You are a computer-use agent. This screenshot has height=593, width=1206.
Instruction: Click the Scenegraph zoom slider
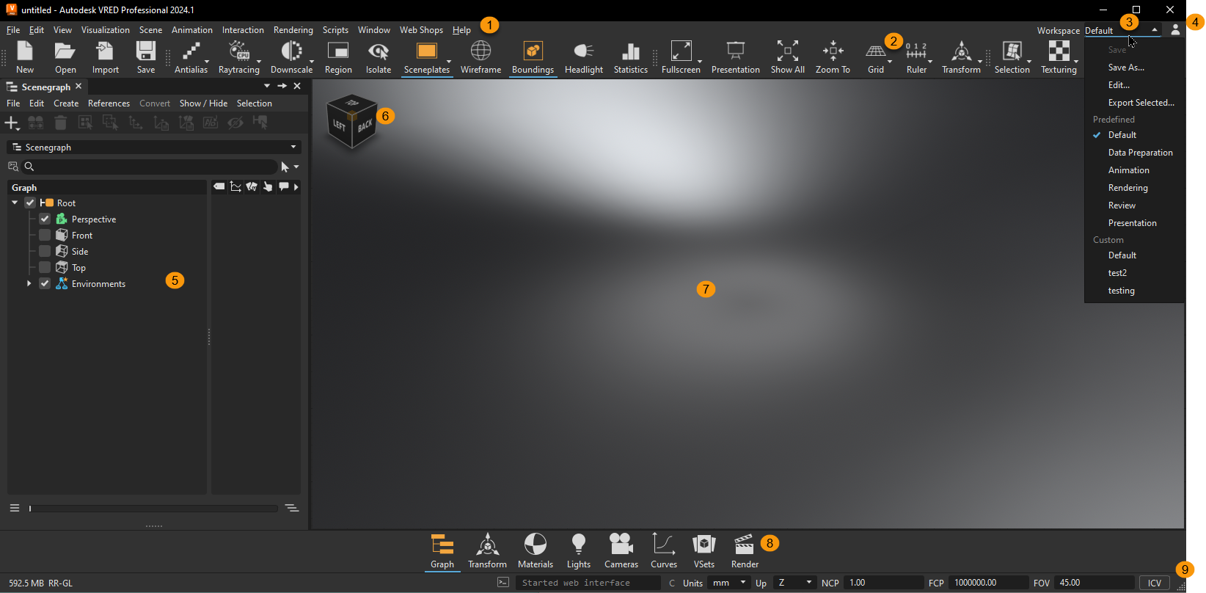153,508
